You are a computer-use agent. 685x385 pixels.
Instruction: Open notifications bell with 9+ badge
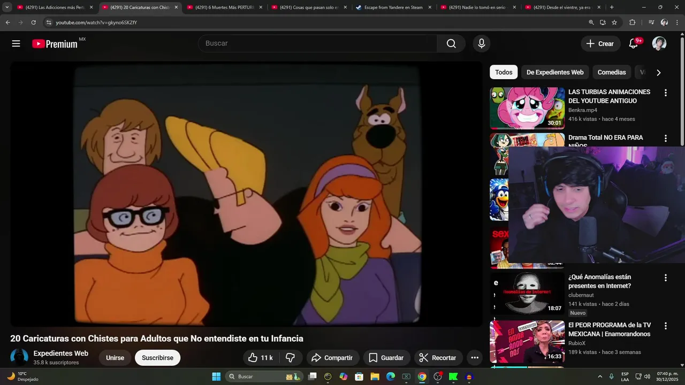[634, 44]
